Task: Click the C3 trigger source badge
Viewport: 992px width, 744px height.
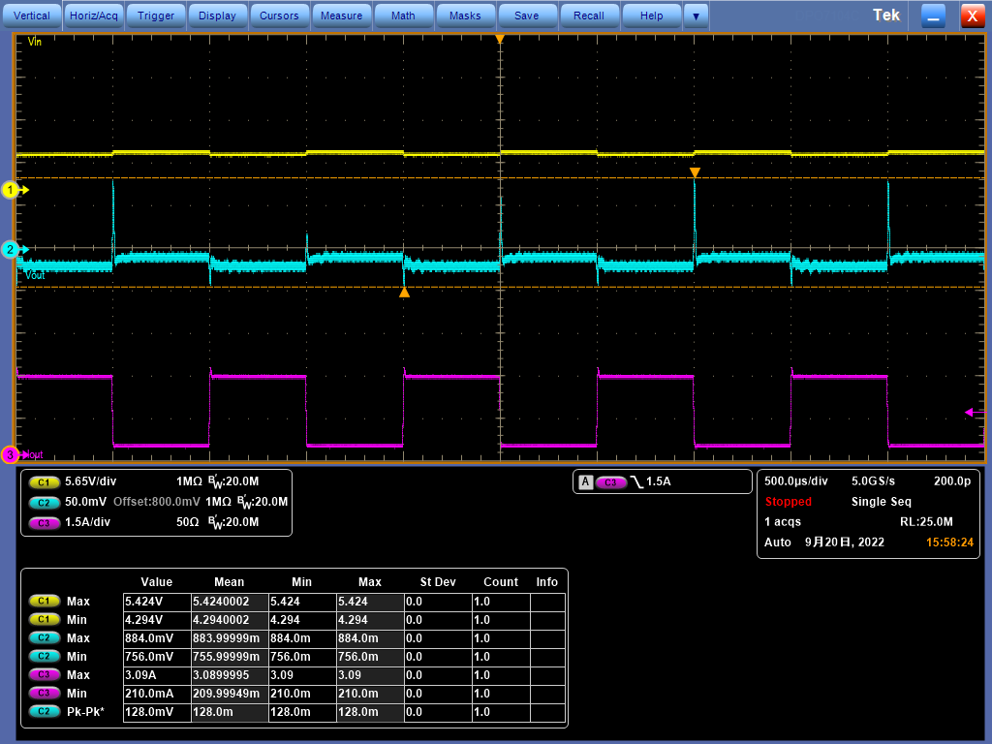Action: (x=610, y=481)
